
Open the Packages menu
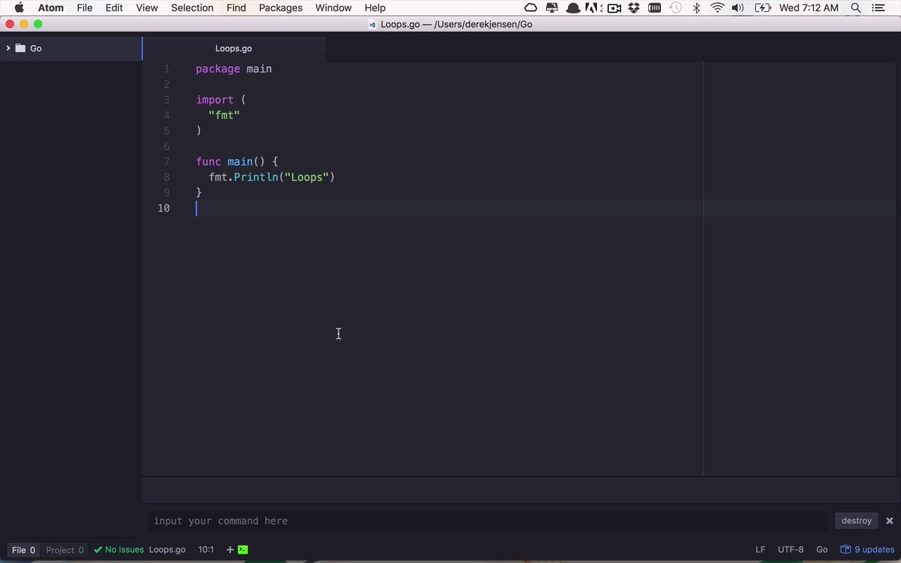[x=280, y=8]
